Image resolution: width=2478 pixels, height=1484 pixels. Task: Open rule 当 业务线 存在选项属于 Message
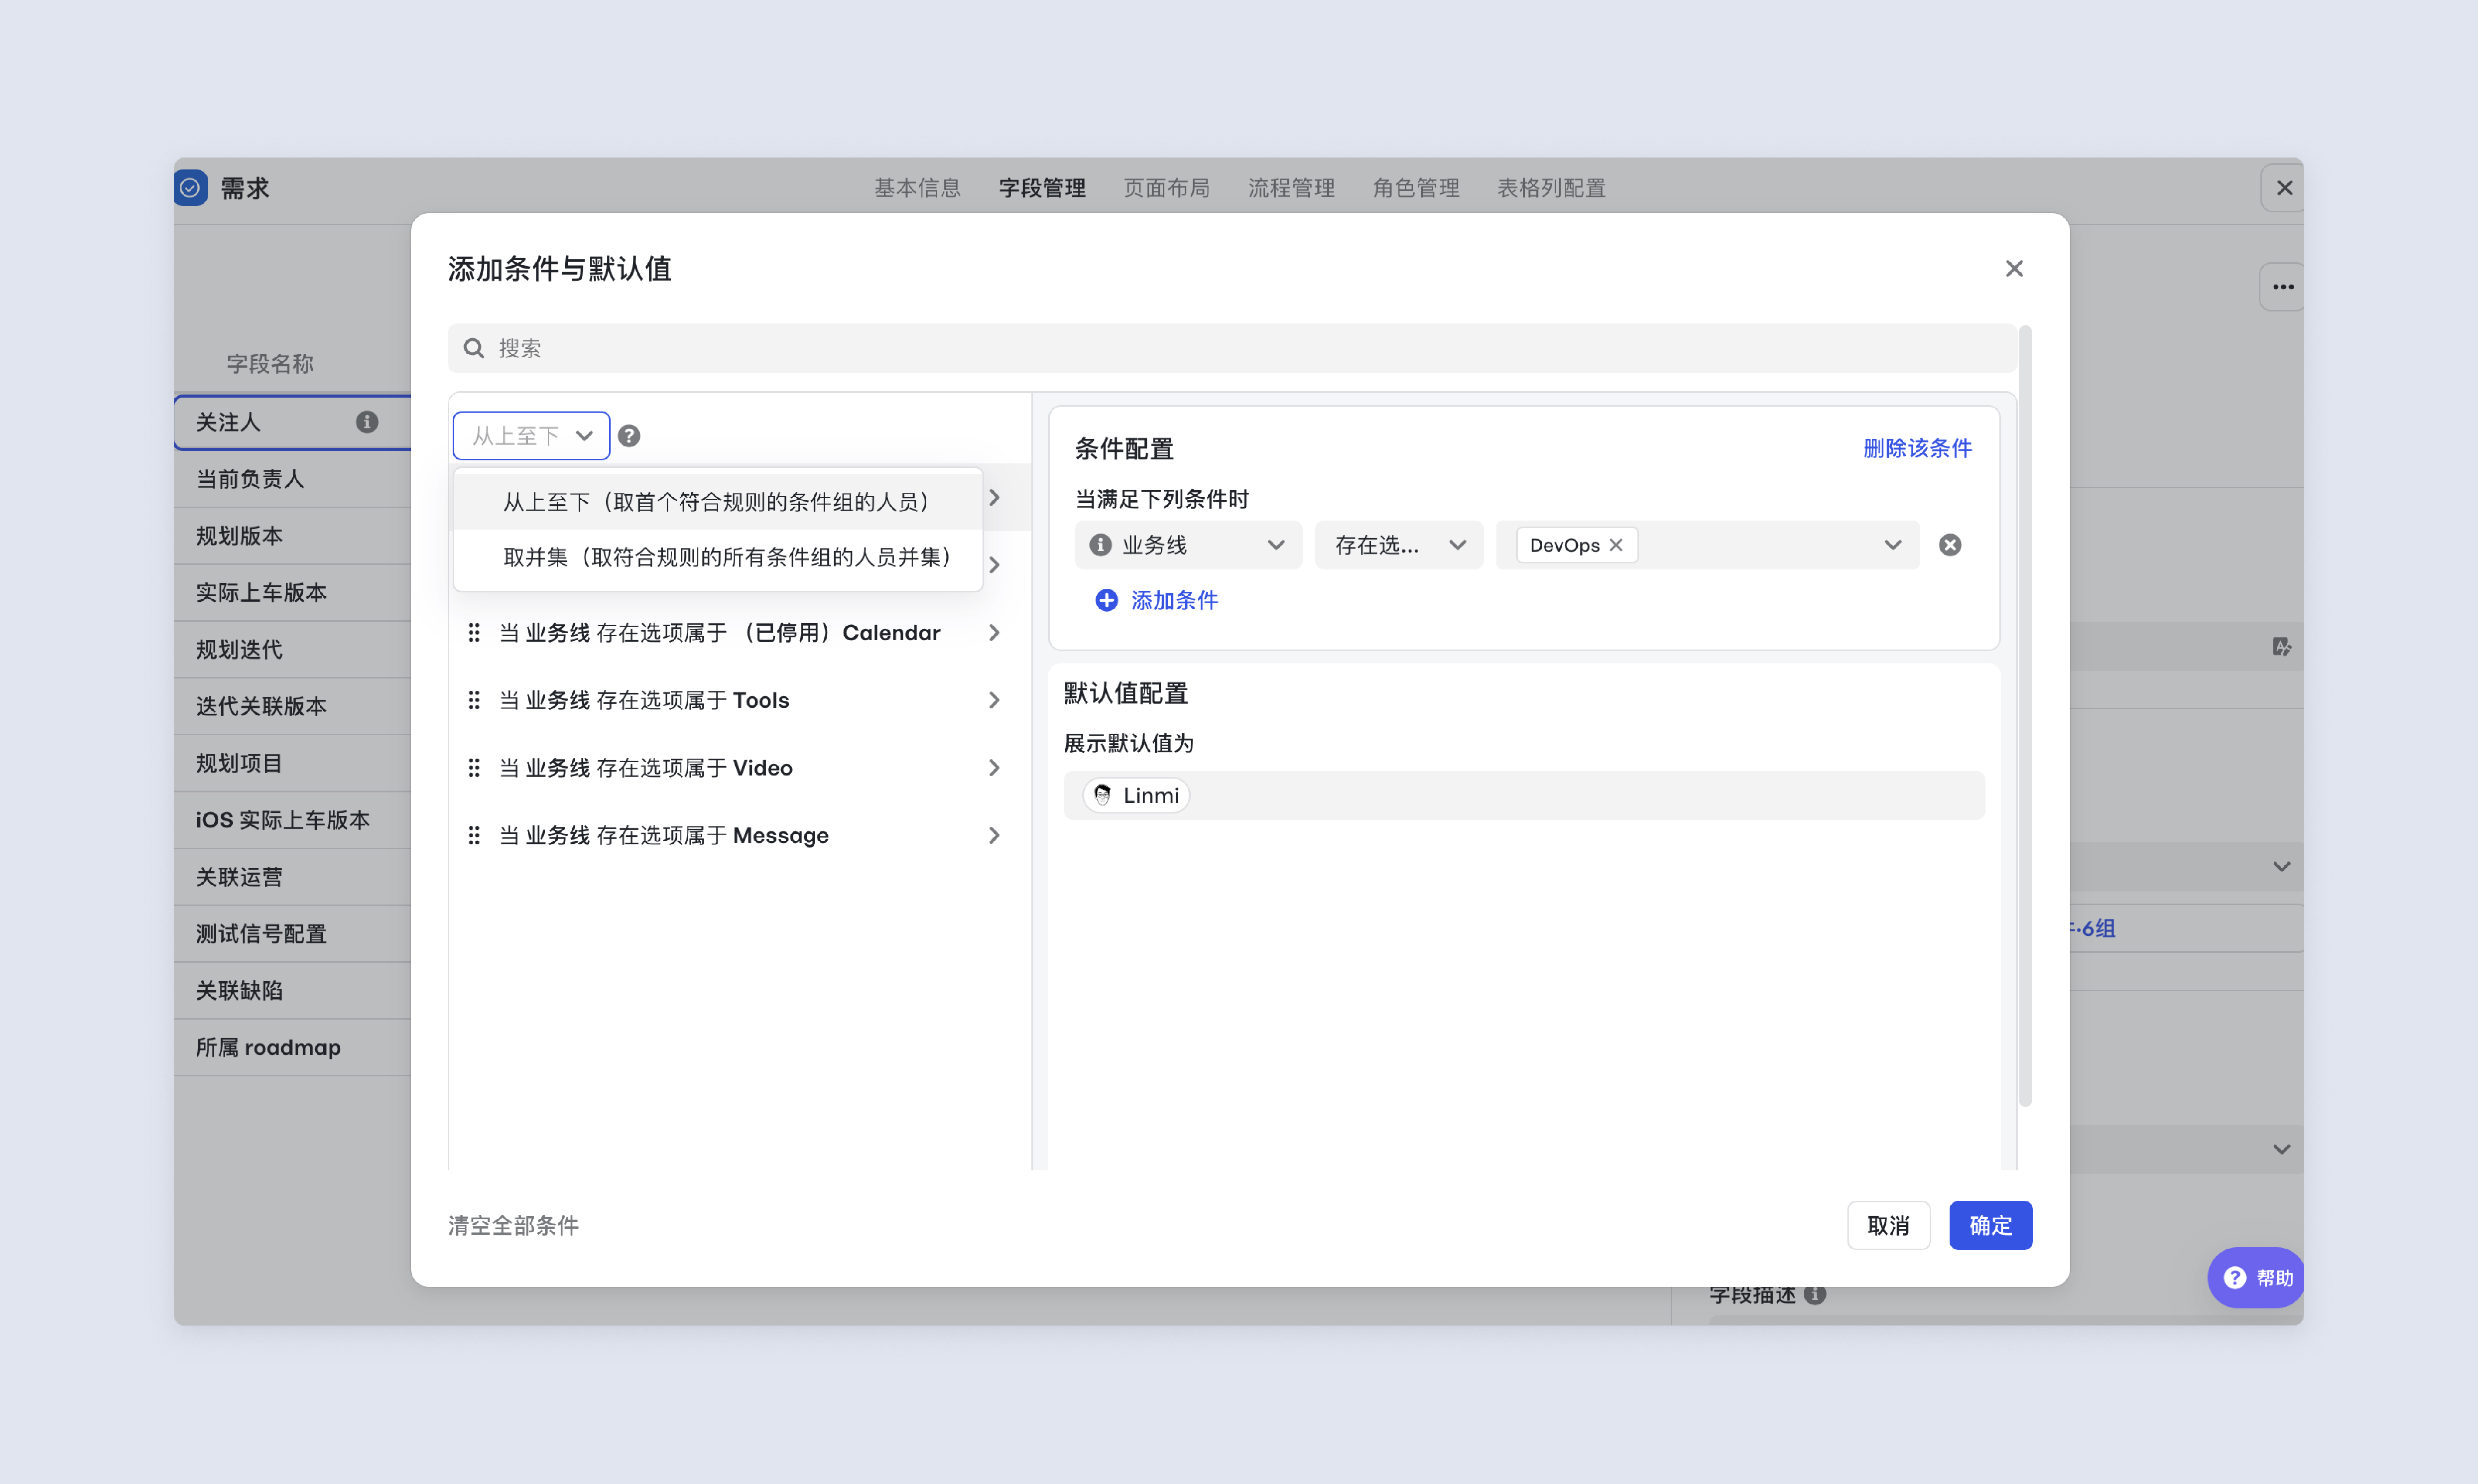pos(740,835)
